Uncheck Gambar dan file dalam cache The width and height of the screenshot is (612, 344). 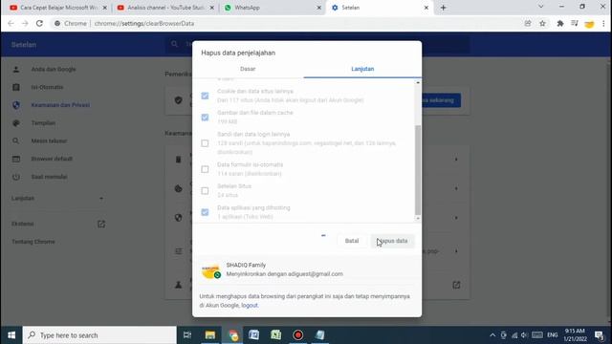pyautogui.click(x=205, y=118)
